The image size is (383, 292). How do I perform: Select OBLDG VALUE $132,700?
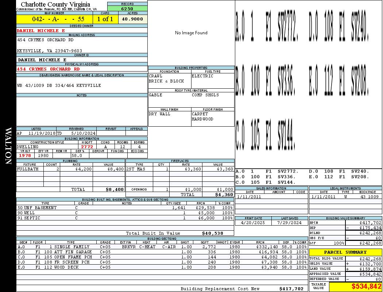[x=370, y=264]
